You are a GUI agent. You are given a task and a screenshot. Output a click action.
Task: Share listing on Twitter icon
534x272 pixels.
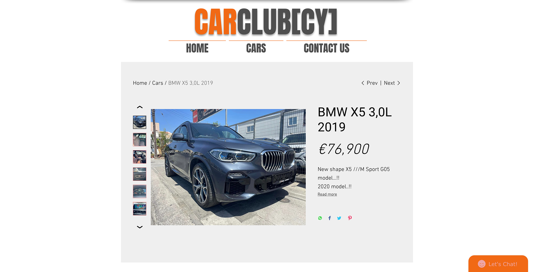pos(339,218)
